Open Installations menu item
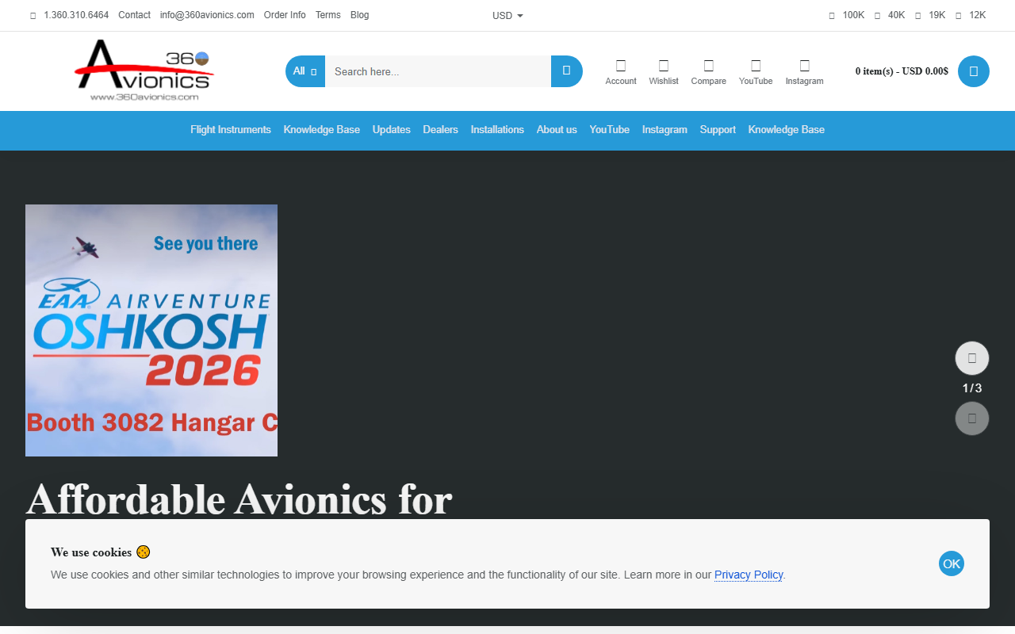The height and width of the screenshot is (634, 1015). (x=497, y=130)
